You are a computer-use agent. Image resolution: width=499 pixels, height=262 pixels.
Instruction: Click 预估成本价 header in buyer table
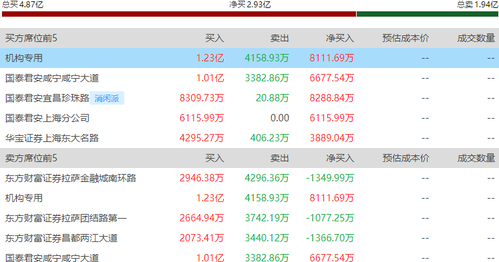pos(405,39)
